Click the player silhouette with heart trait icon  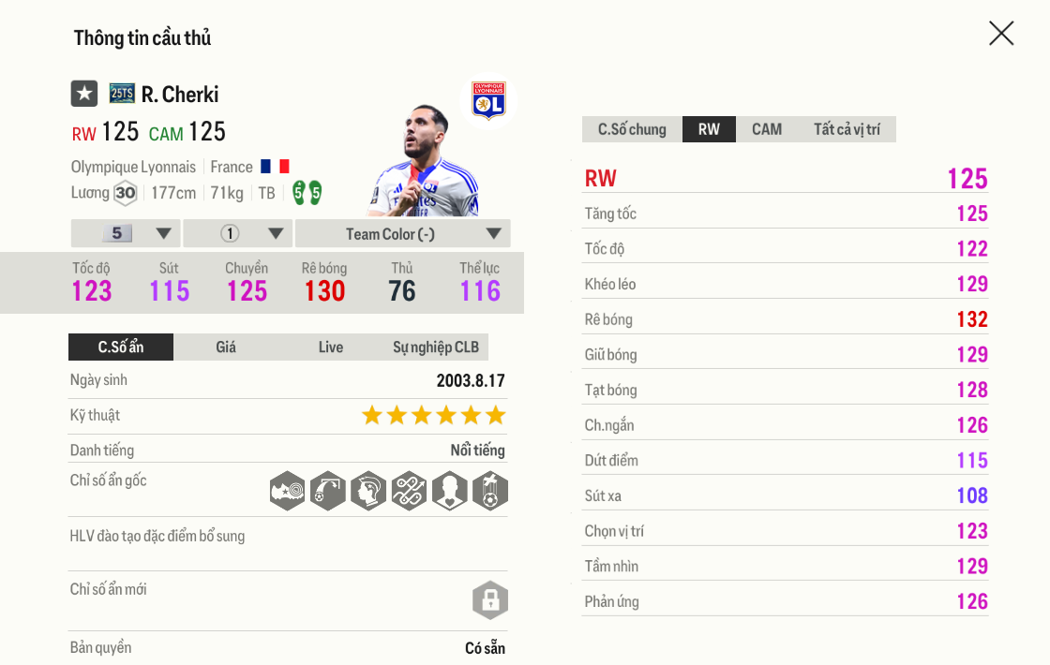[449, 491]
